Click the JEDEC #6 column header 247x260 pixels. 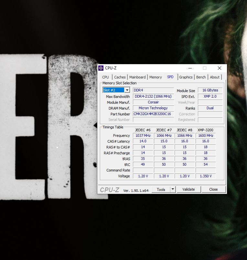click(x=143, y=130)
